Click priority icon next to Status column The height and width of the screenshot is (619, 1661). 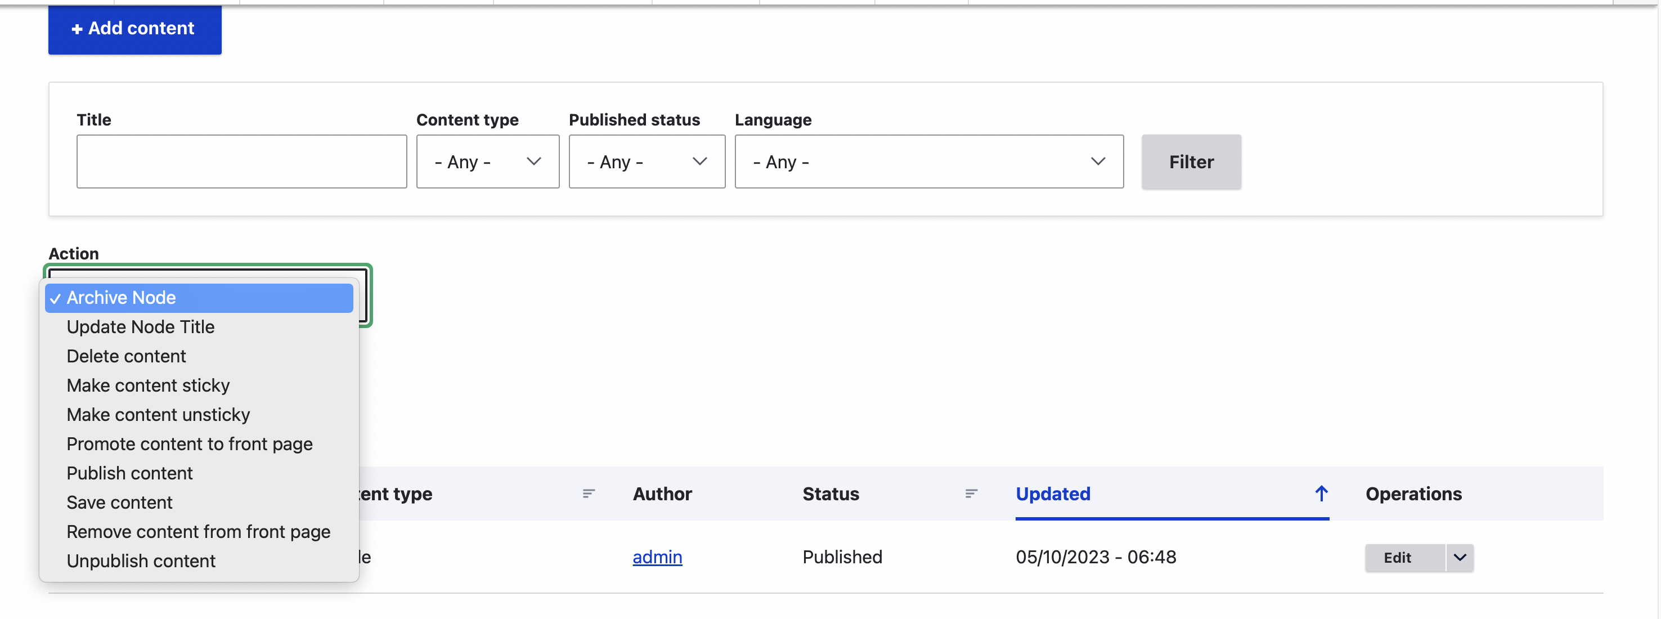click(971, 494)
